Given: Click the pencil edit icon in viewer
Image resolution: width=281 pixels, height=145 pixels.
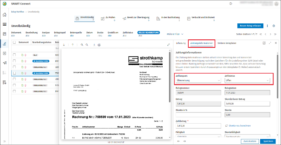Looking at the screenshot, I should [169, 45].
